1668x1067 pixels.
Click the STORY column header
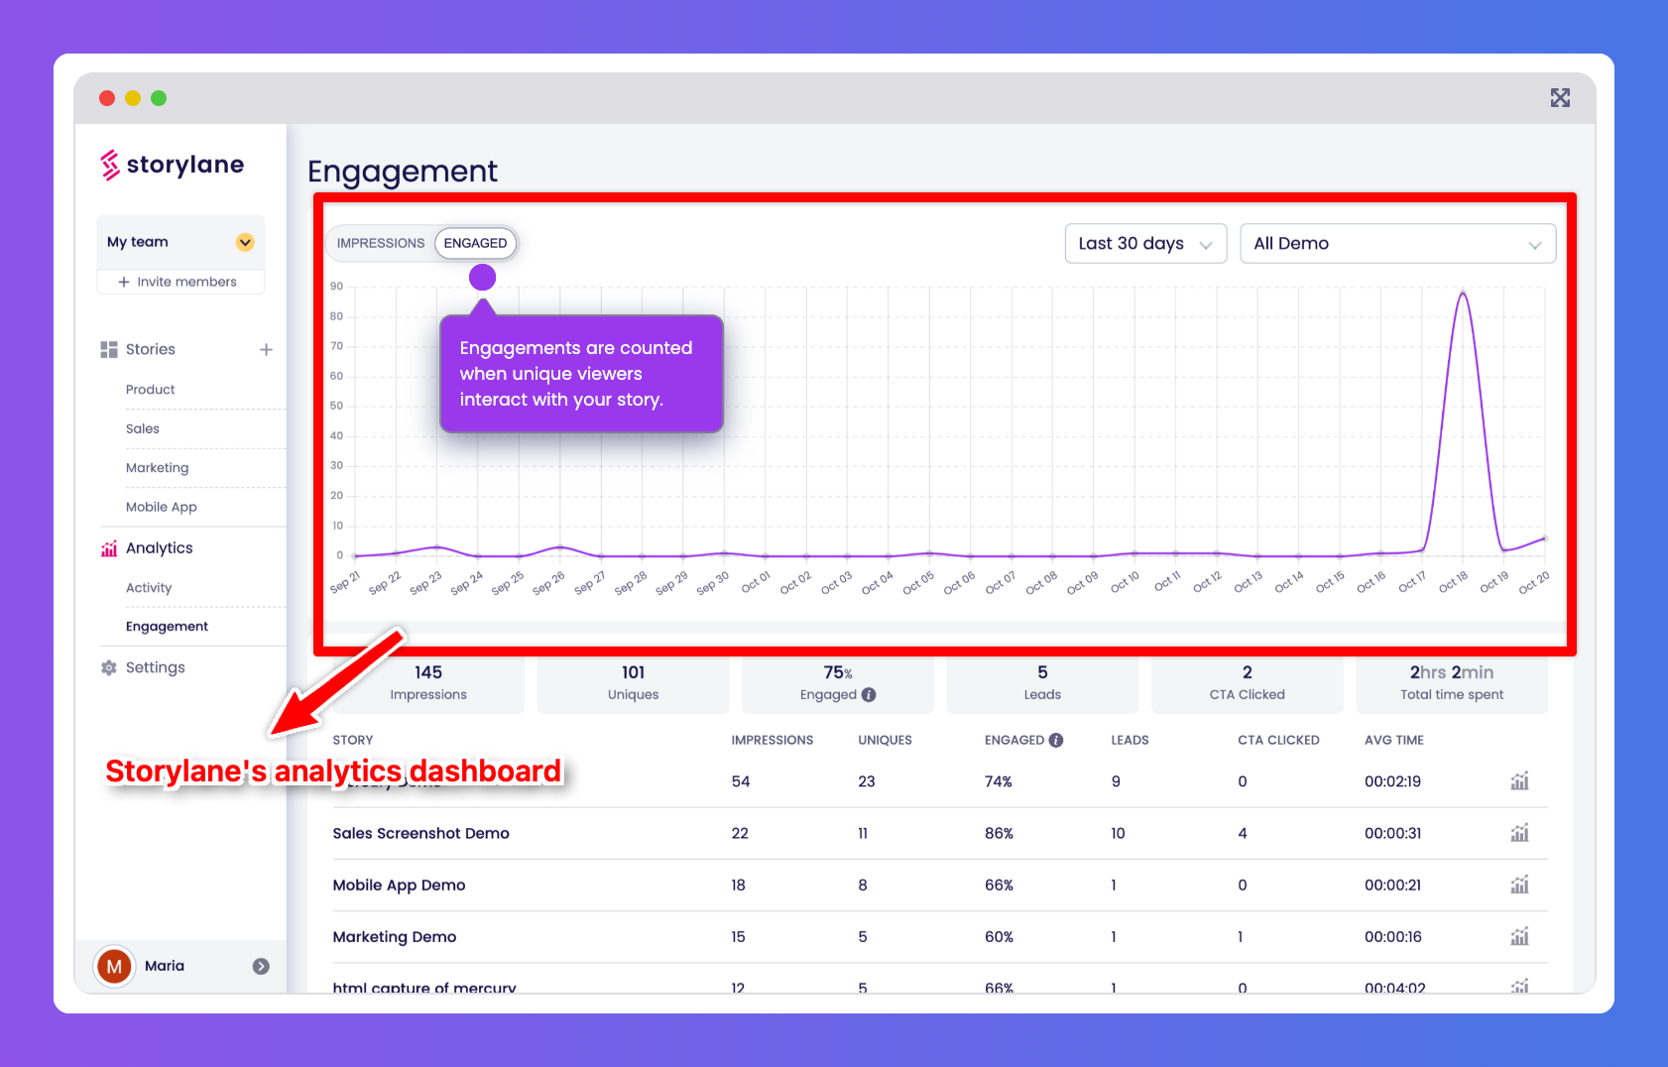(353, 740)
